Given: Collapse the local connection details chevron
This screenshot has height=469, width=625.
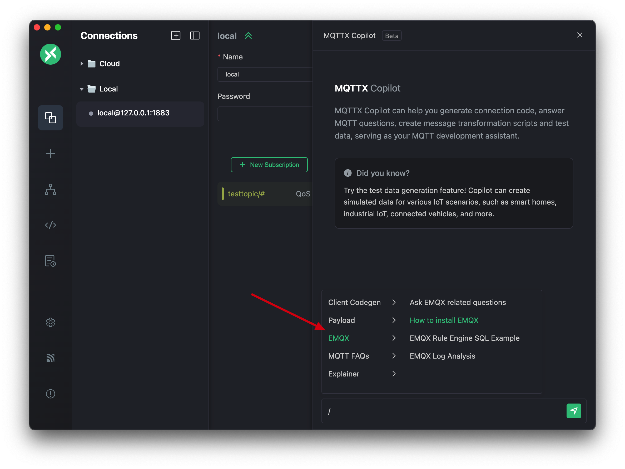Looking at the screenshot, I should 248,36.
